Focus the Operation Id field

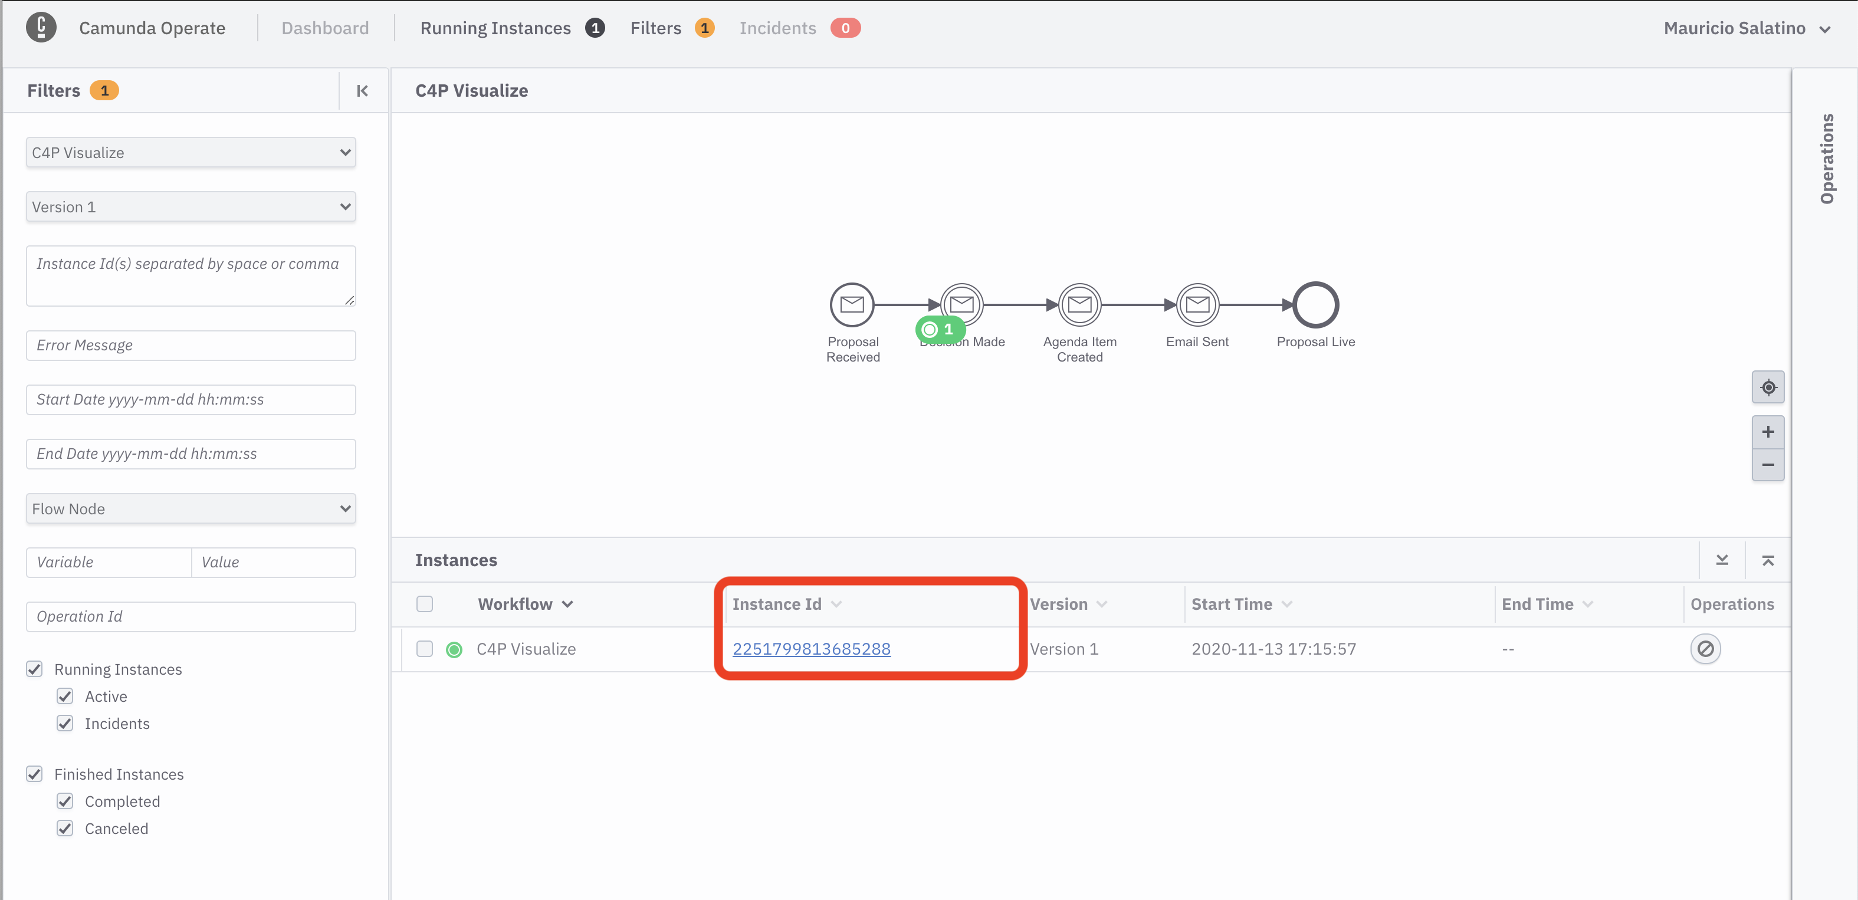[x=191, y=617]
